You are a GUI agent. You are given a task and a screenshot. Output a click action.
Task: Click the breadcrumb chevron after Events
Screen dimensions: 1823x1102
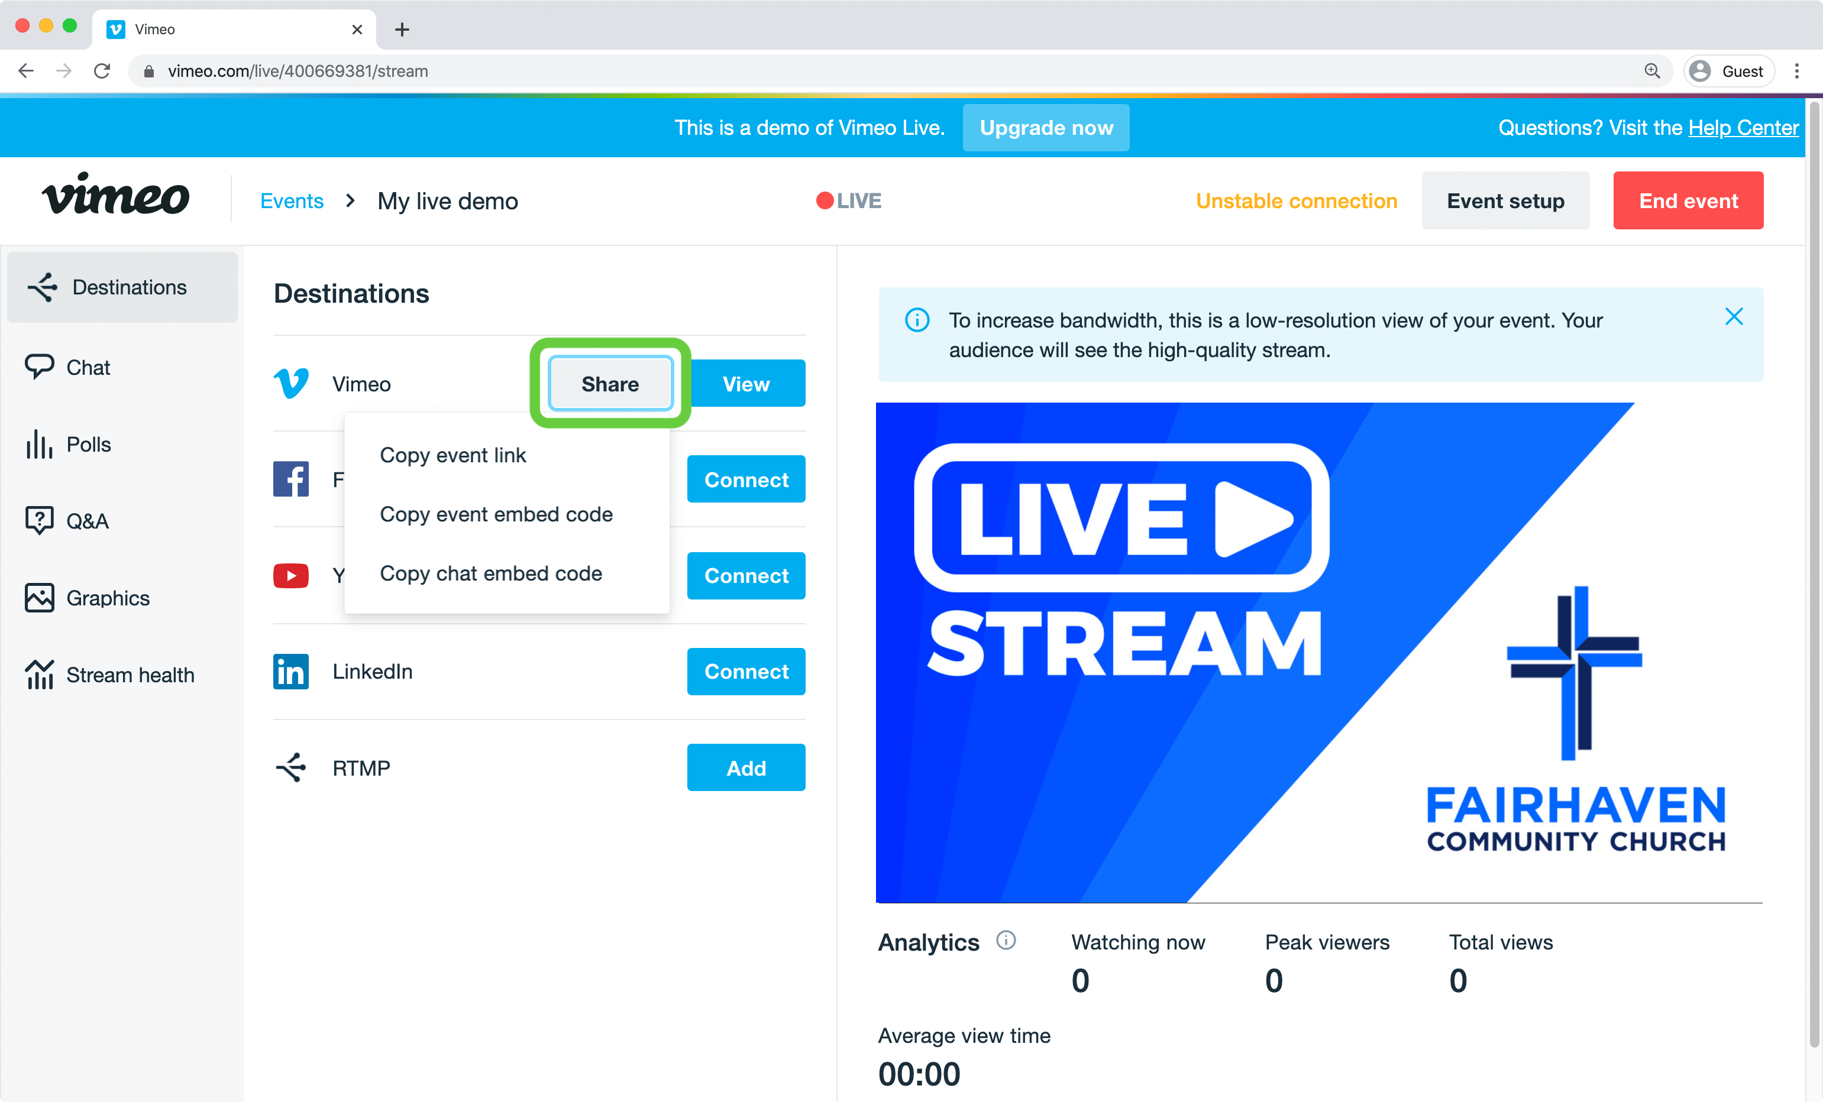pos(350,200)
